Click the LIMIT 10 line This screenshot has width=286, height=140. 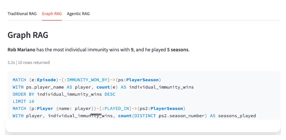click(23, 101)
